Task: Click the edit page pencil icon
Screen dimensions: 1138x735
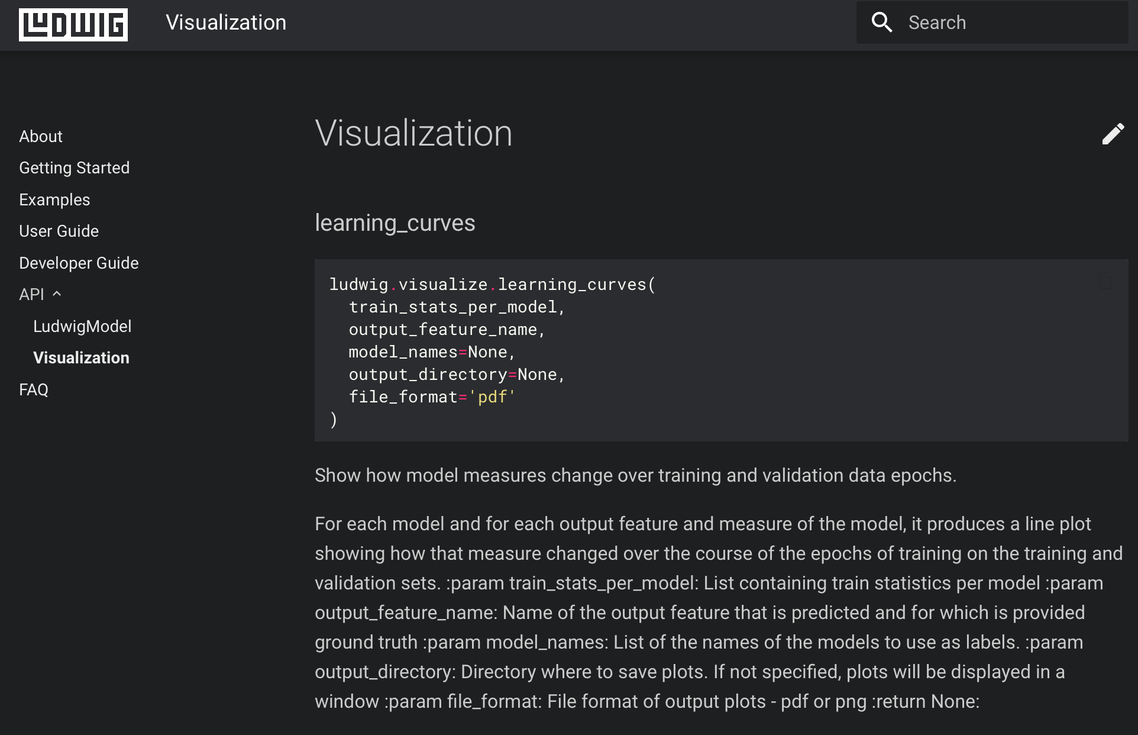Action: 1113,134
